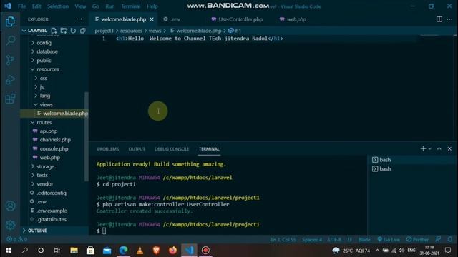Select the second bash terminal
The height and width of the screenshot is (257, 458).
412,168
